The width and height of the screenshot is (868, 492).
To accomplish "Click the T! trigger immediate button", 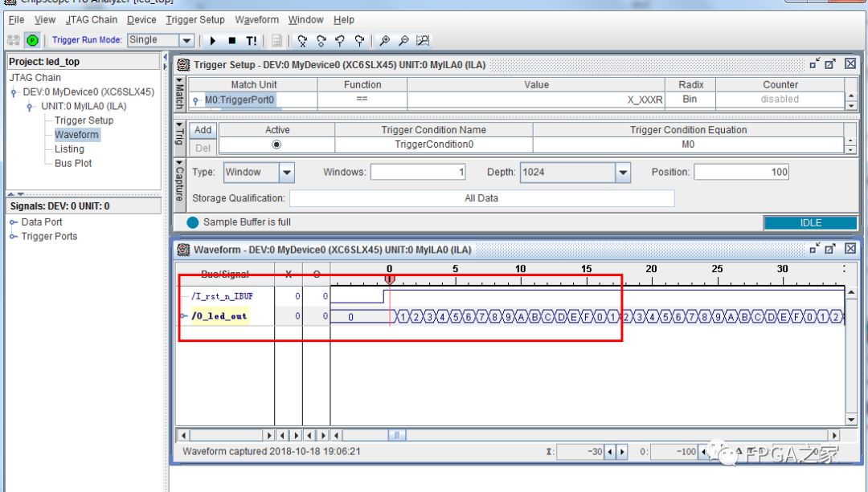I will (252, 40).
